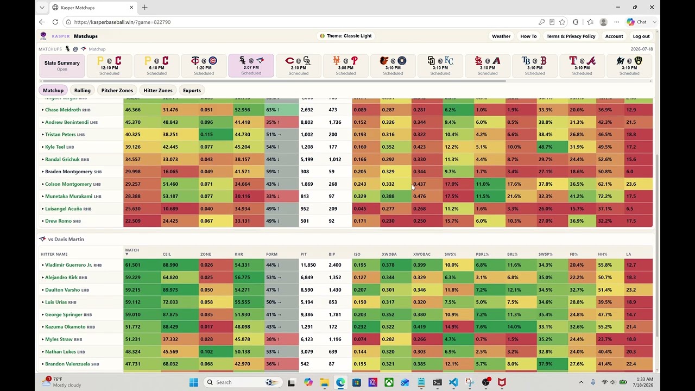Click the page's vertical scrollbar thumb
The height and width of the screenshot is (391, 695).
(656, 244)
